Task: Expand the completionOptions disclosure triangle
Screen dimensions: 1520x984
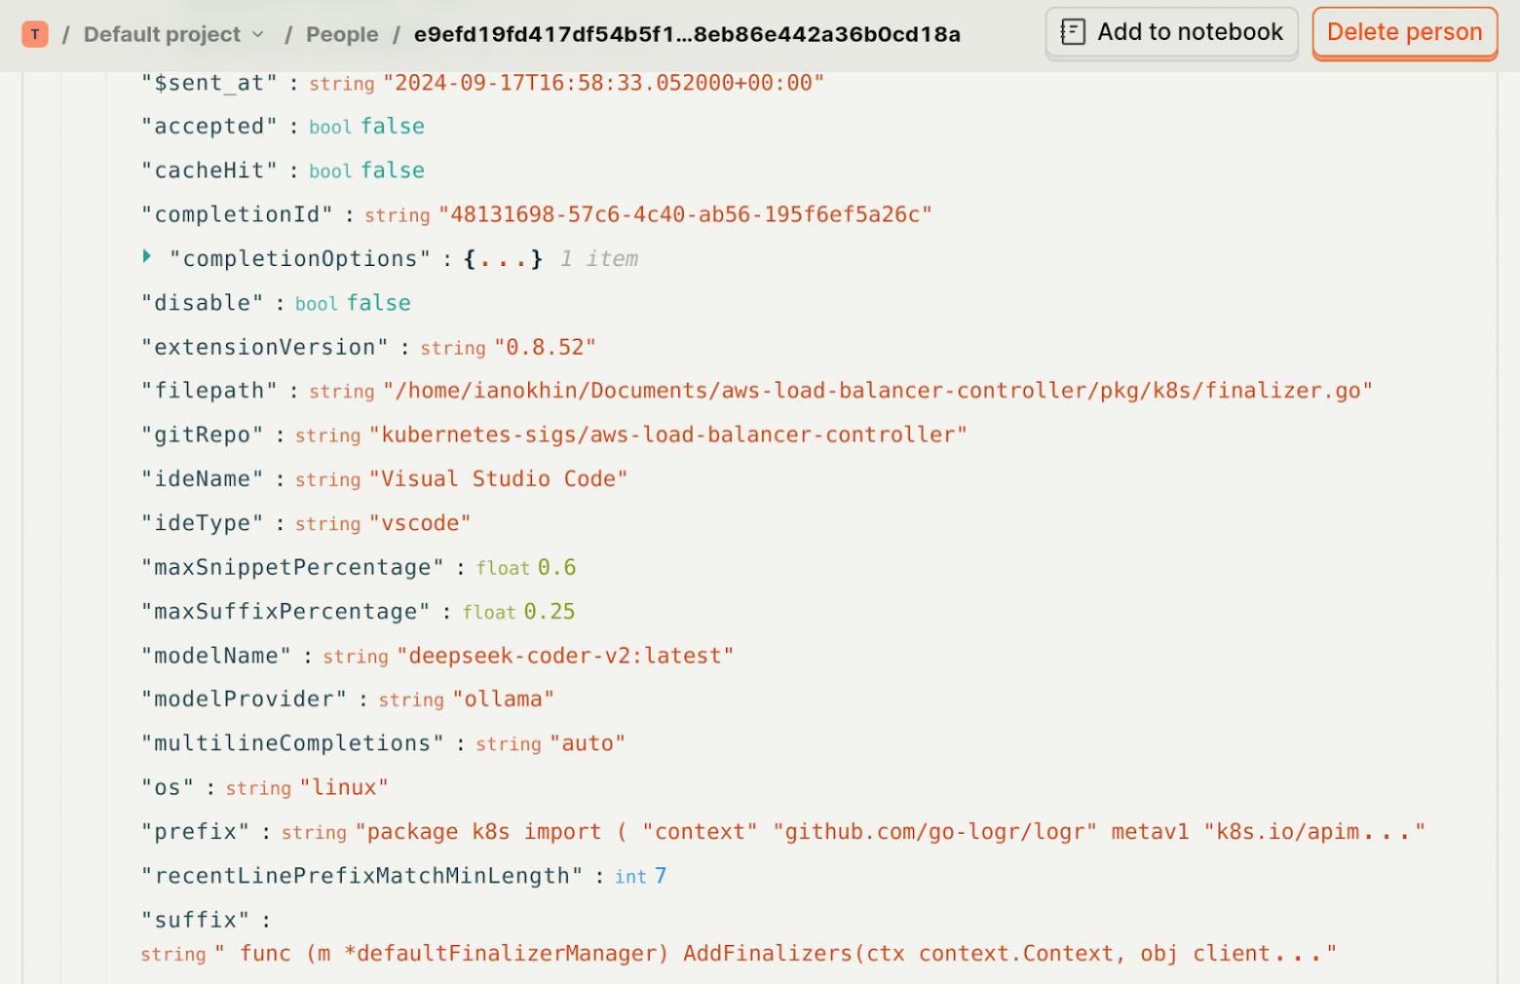Action: (147, 257)
